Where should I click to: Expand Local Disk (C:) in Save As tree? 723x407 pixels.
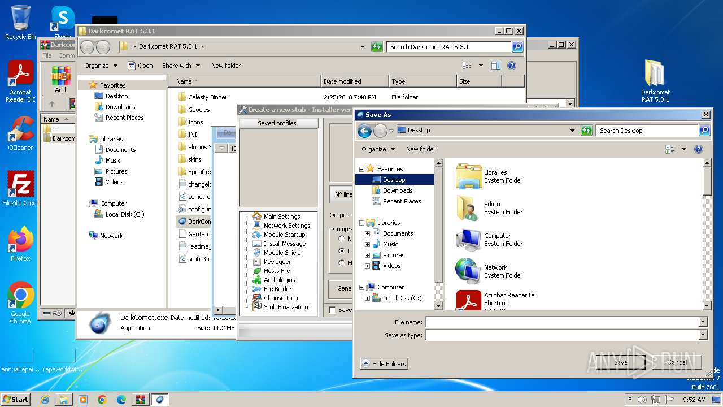(368, 298)
